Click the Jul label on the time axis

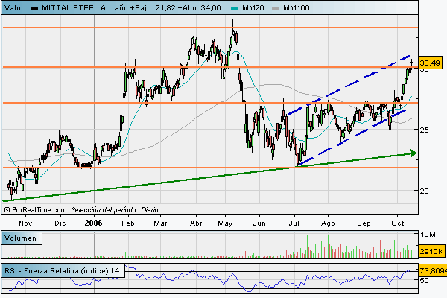(x=294, y=223)
